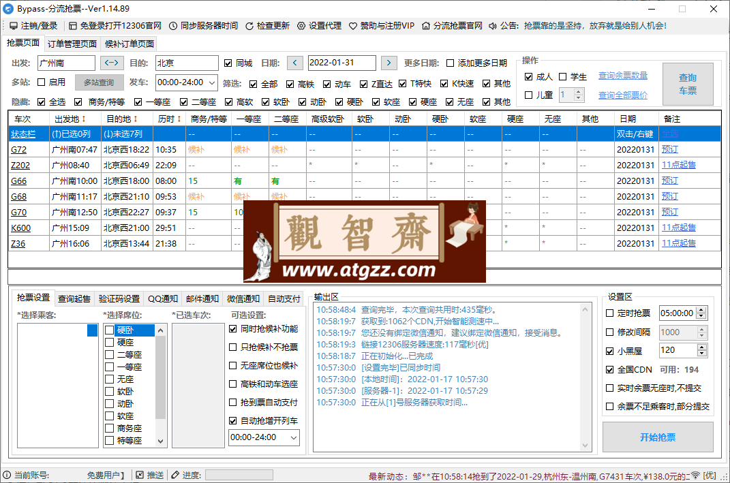
Task: Select train number K600 in table
Action: pos(20,228)
